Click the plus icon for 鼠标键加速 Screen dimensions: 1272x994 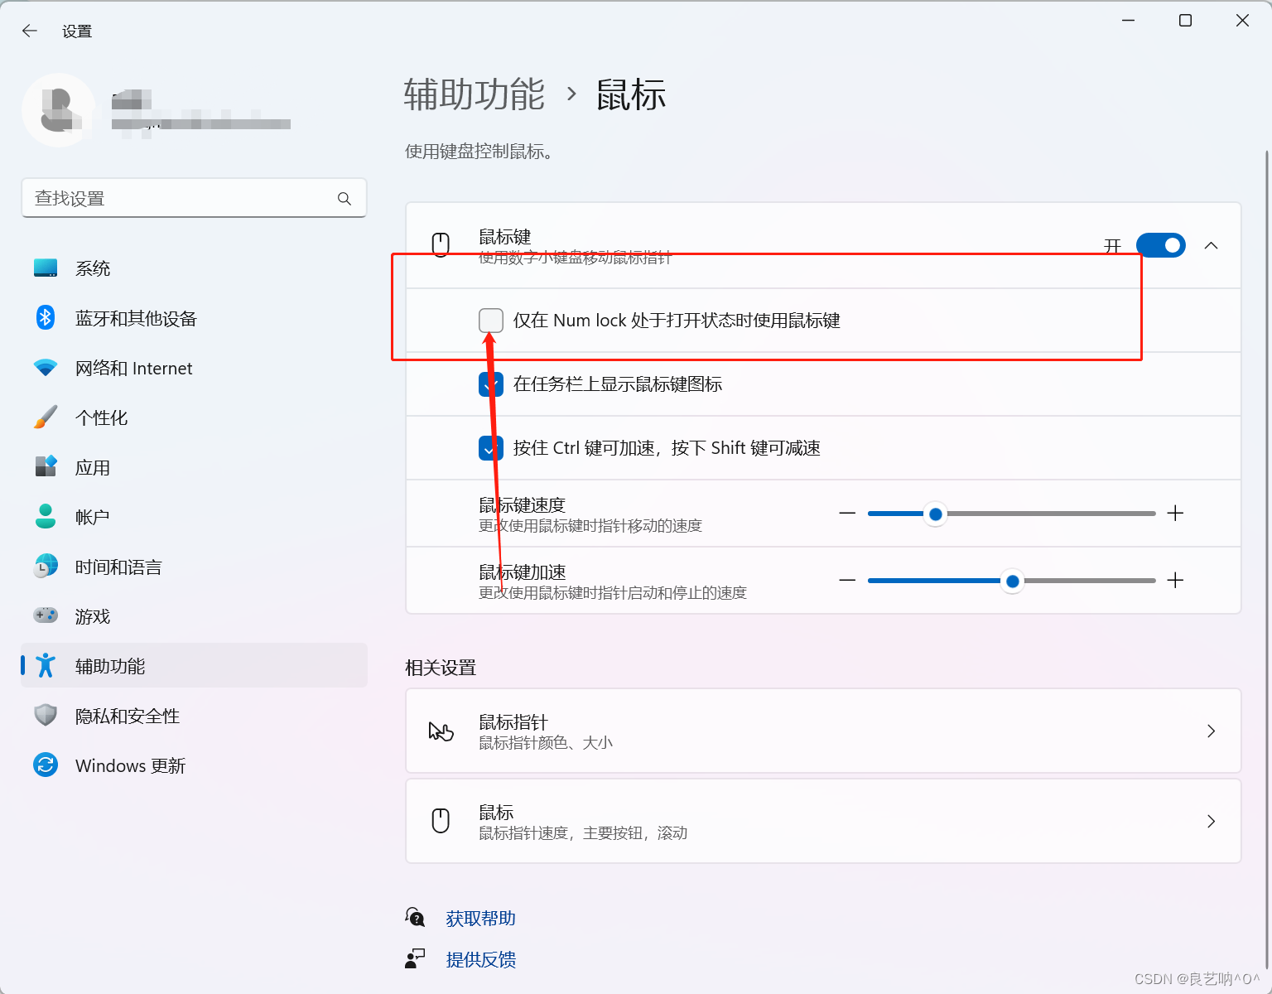(1175, 581)
